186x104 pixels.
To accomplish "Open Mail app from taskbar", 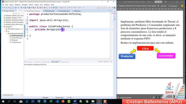I will click(21, 101).
